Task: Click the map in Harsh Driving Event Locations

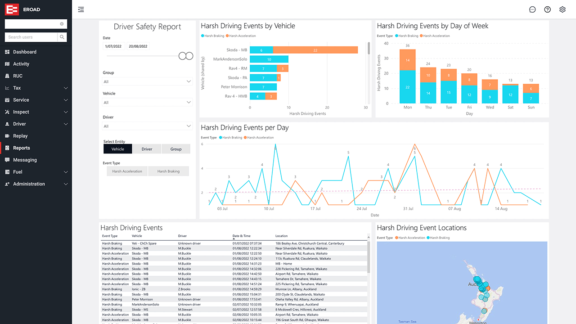Action: point(462,283)
